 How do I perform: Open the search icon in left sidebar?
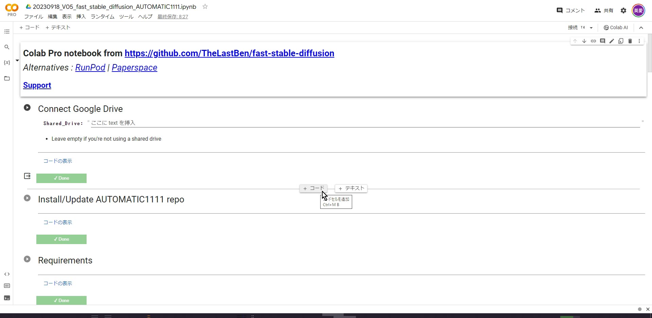[7, 47]
